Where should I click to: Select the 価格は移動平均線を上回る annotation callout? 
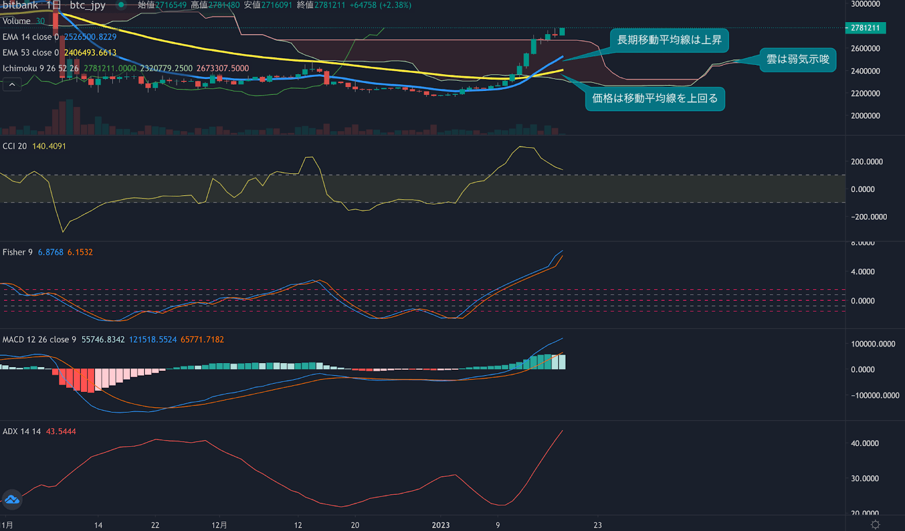tap(654, 98)
